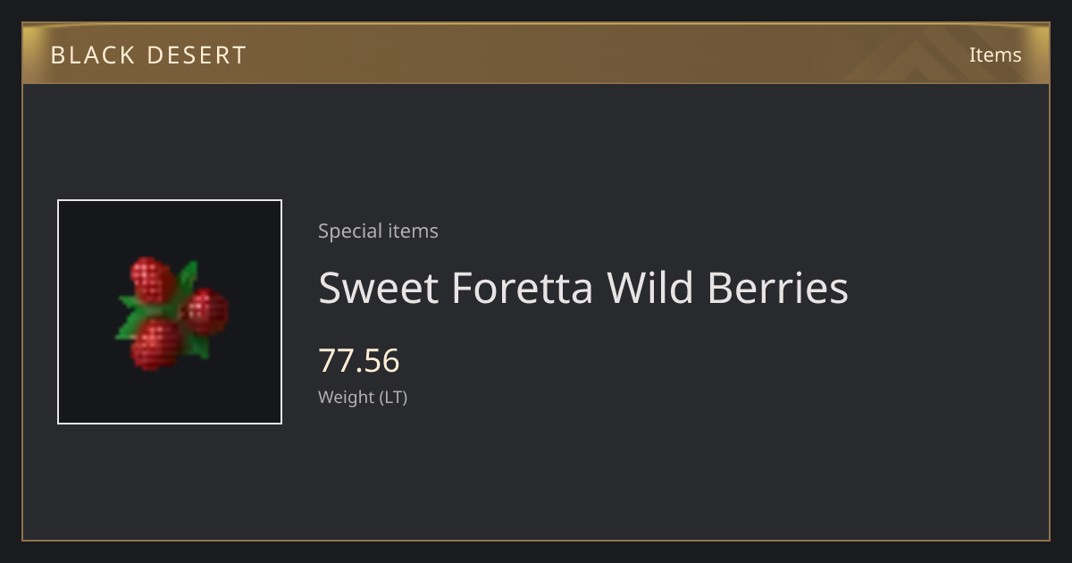
Task: Click the right-side raspberry in the icon
Action: click(x=206, y=311)
